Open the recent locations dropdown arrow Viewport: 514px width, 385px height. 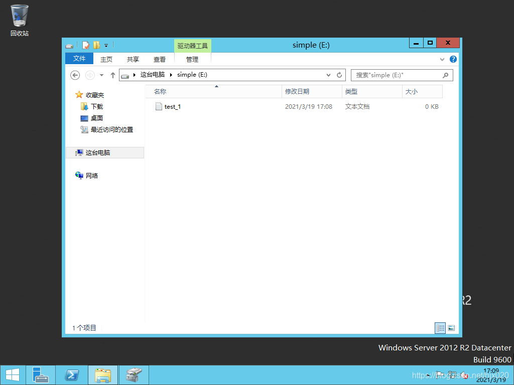(101, 75)
